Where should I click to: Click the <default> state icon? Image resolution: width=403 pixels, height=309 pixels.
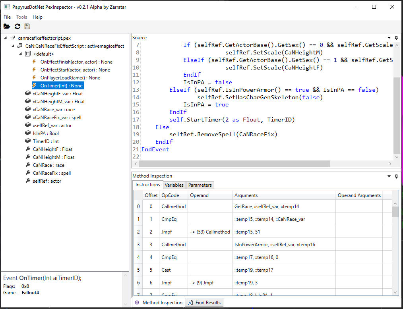tap(27, 54)
